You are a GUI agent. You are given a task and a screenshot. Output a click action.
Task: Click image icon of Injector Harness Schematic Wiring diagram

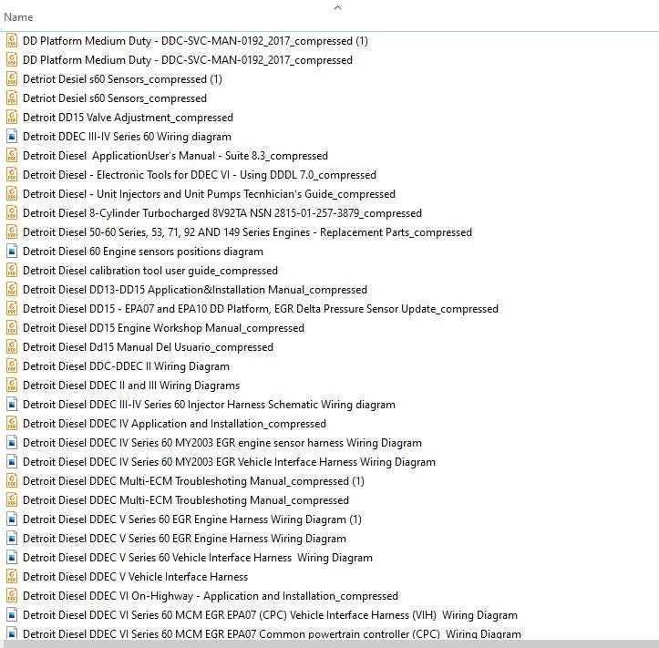point(12,405)
